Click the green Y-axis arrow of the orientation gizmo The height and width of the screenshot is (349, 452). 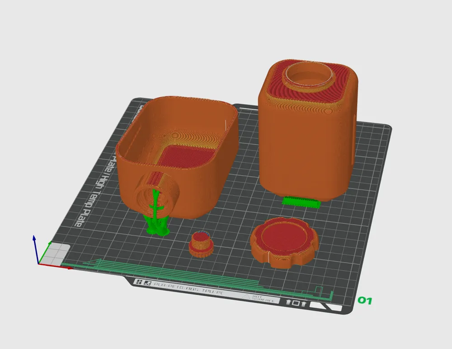pos(45,251)
